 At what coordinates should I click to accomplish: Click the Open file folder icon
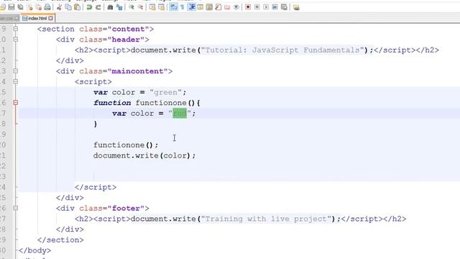point(3,7)
